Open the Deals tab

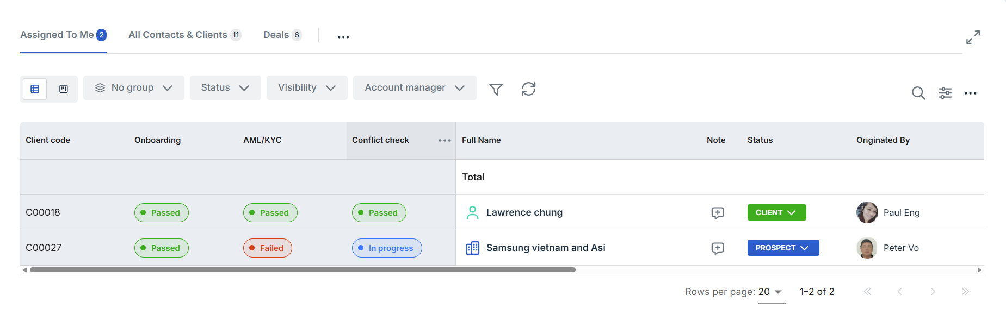[x=282, y=35]
